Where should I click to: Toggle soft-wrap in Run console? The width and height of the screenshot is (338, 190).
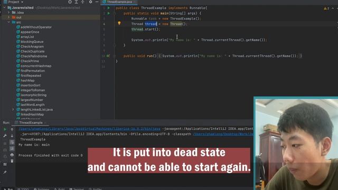[12, 142]
